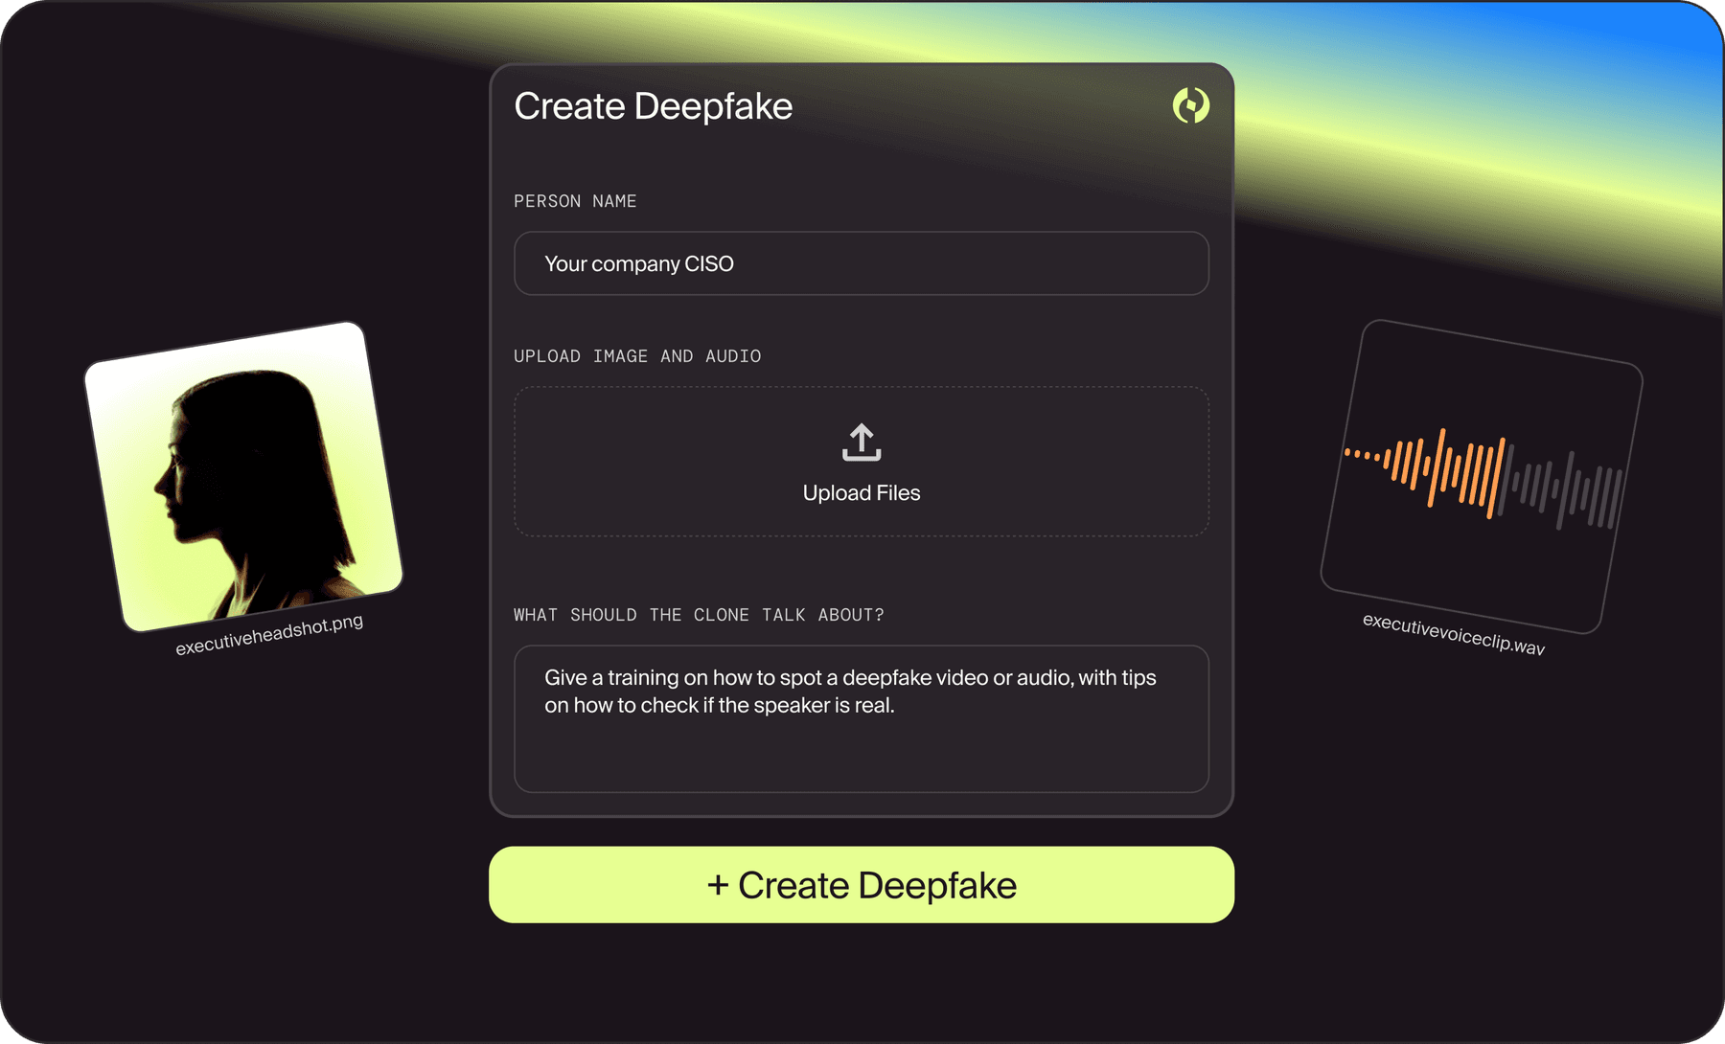
Task: Select the executiveheadshot.png filename label
Action: (269, 635)
